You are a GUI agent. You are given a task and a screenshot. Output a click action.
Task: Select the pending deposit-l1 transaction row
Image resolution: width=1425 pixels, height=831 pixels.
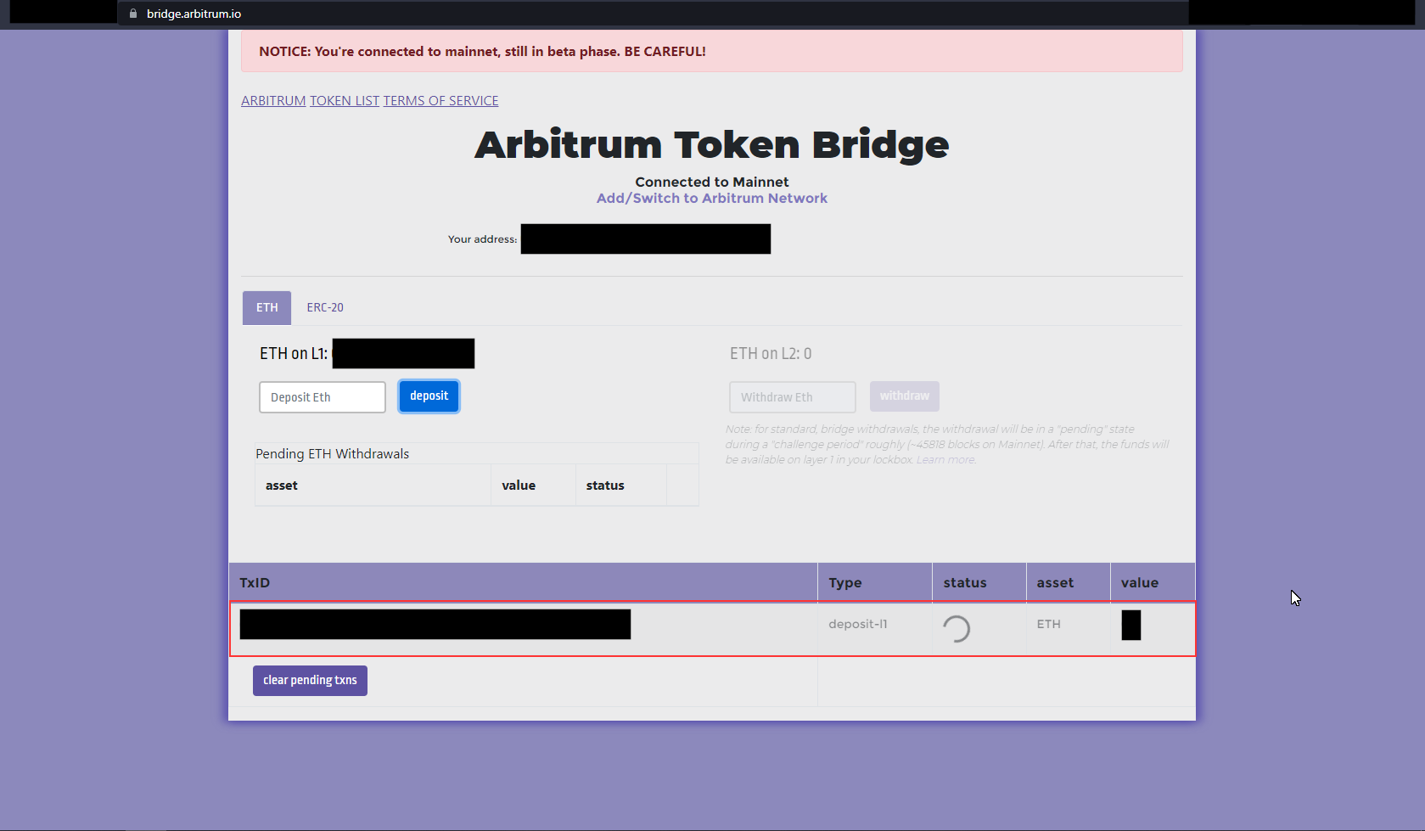coord(711,628)
